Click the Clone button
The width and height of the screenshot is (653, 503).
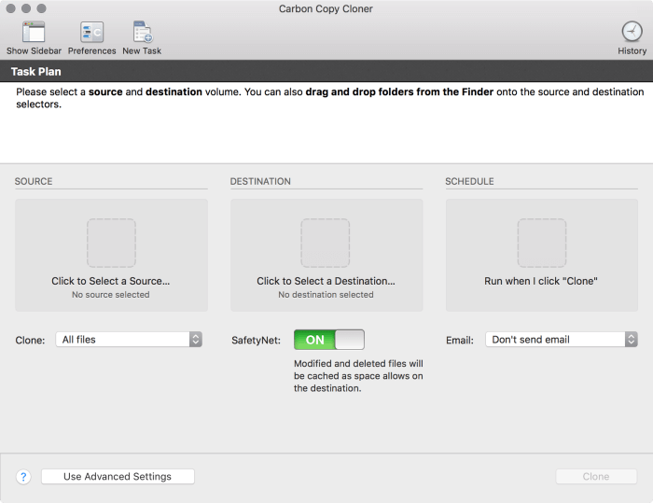(x=596, y=476)
